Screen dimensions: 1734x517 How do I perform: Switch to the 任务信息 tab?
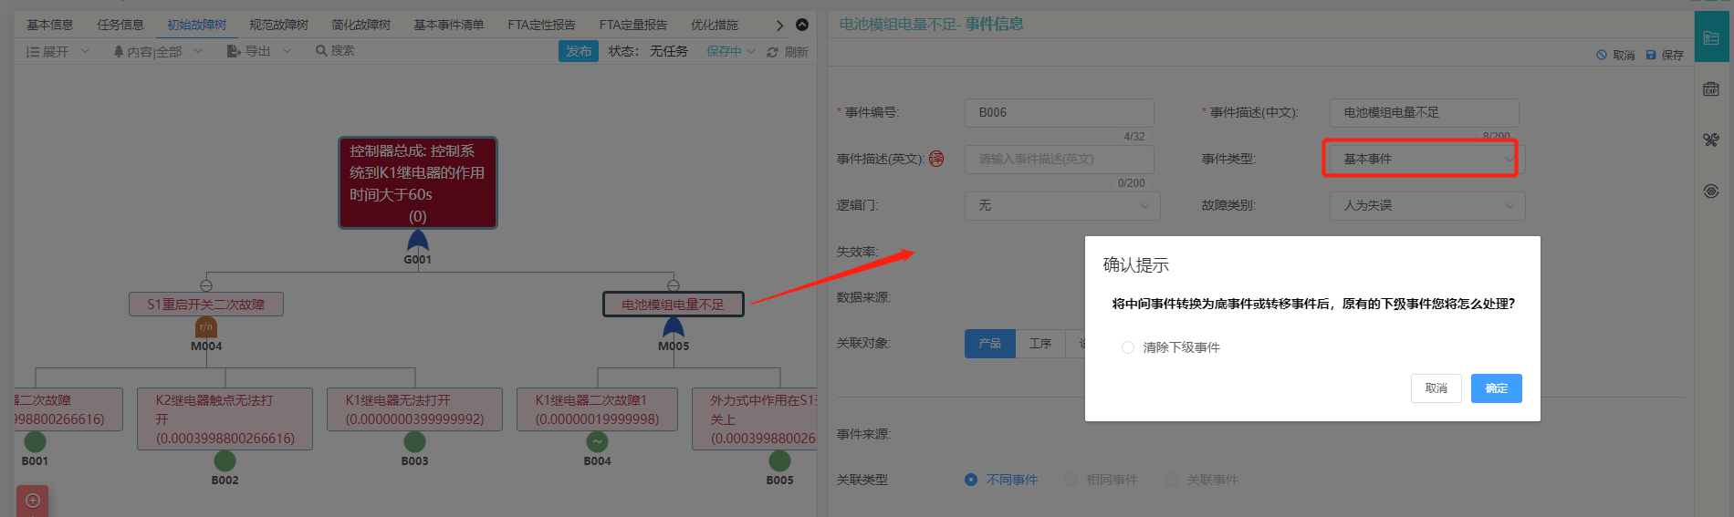(x=120, y=25)
